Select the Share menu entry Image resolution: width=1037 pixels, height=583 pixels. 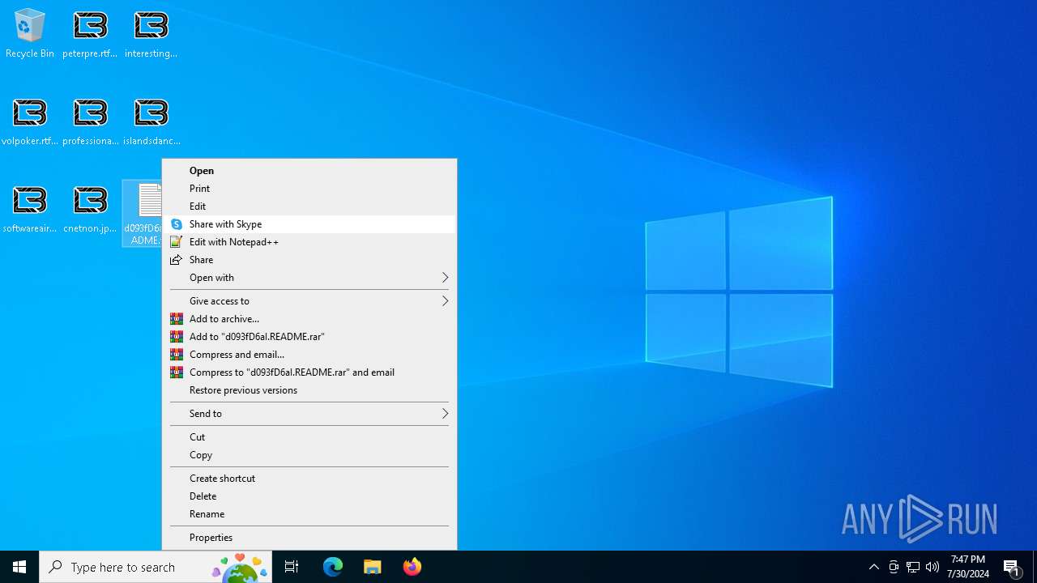309,260
